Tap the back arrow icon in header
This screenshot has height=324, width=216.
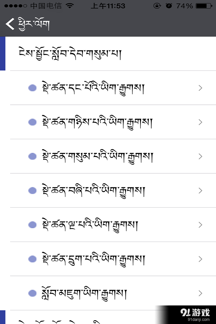pos(10,24)
